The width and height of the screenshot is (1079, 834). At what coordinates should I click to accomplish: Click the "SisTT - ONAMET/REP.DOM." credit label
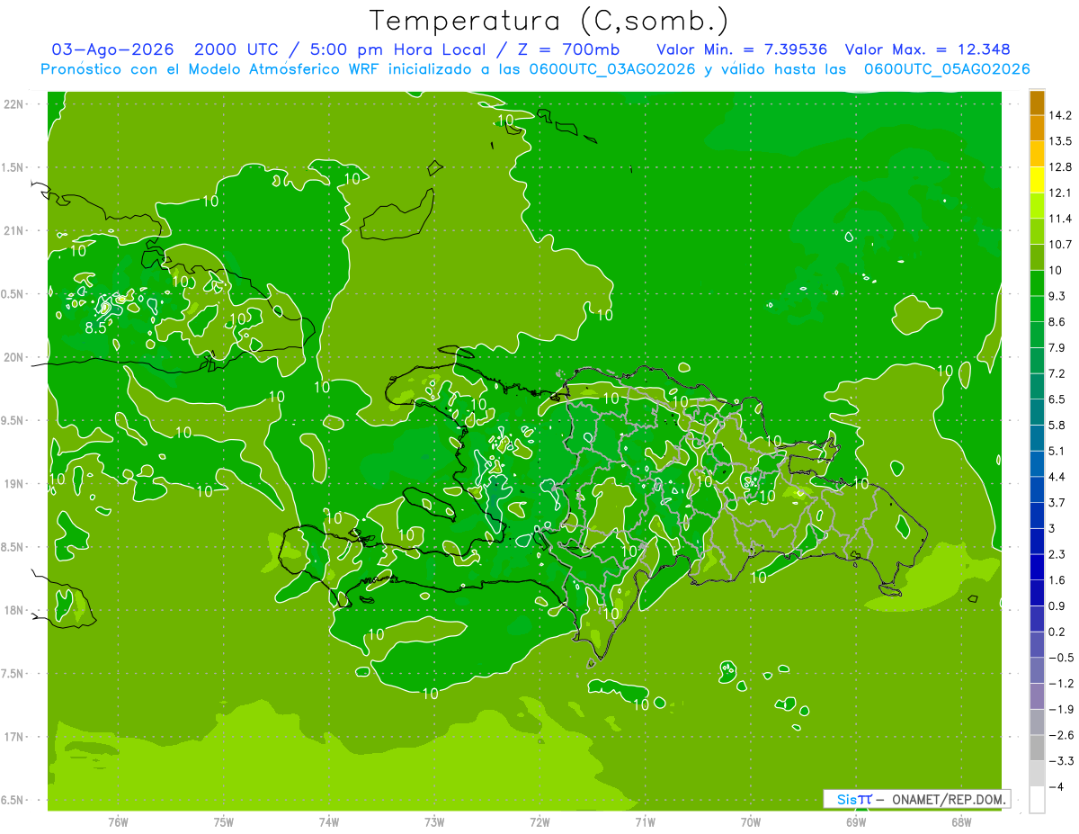tap(917, 799)
